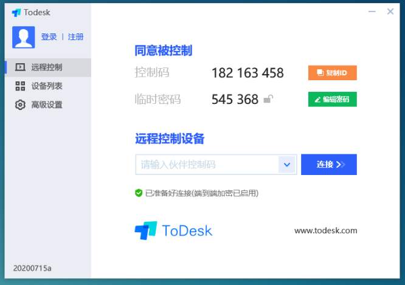Click the control code 182 163 458
The image size is (405, 285).
[x=247, y=73]
